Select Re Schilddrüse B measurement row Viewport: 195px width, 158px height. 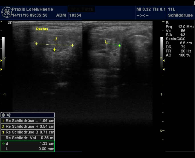pyautogui.click(x=28, y=132)
